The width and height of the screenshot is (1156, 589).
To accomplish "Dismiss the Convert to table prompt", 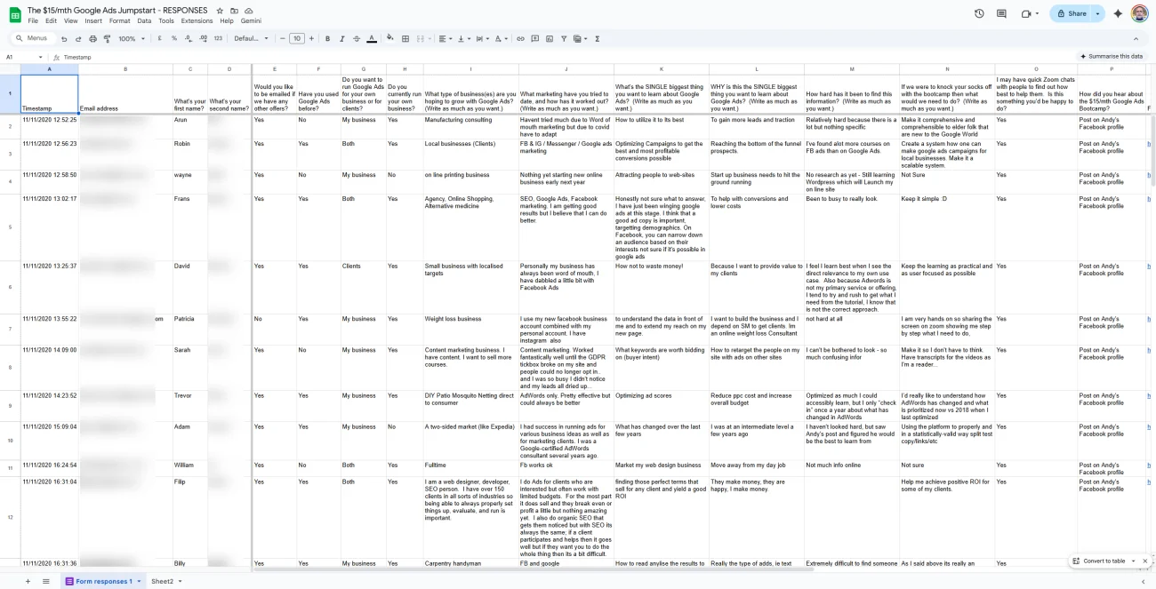I will click(1144, 561).
